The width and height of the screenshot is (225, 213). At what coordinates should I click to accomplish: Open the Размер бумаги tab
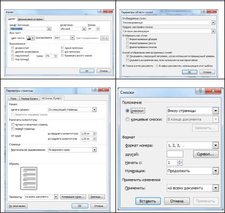(30, 99)
